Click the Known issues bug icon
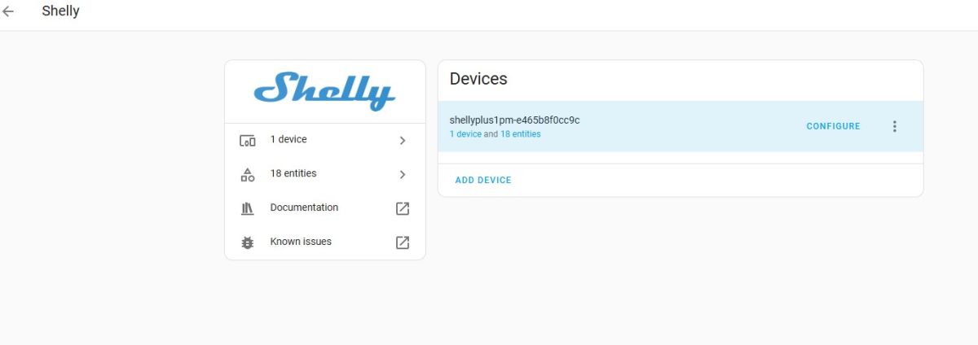This screenshot has width=978, height=345. tap(248, 242)
